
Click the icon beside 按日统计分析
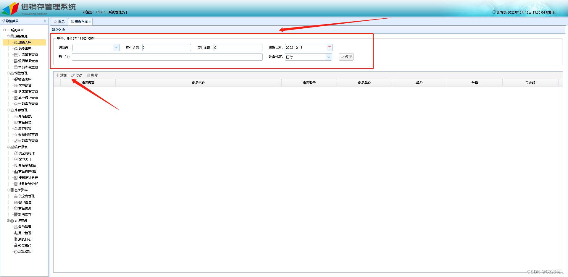16,178
